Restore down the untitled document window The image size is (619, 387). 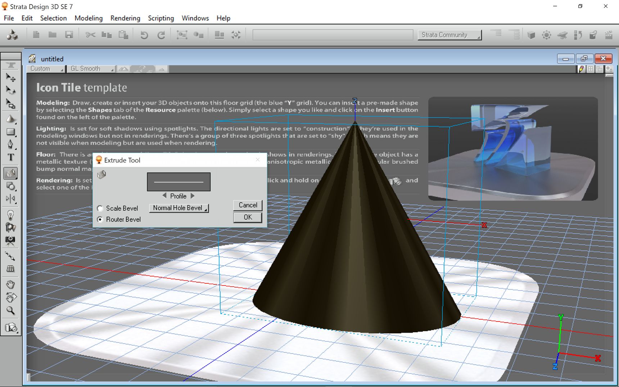[584, 58]
